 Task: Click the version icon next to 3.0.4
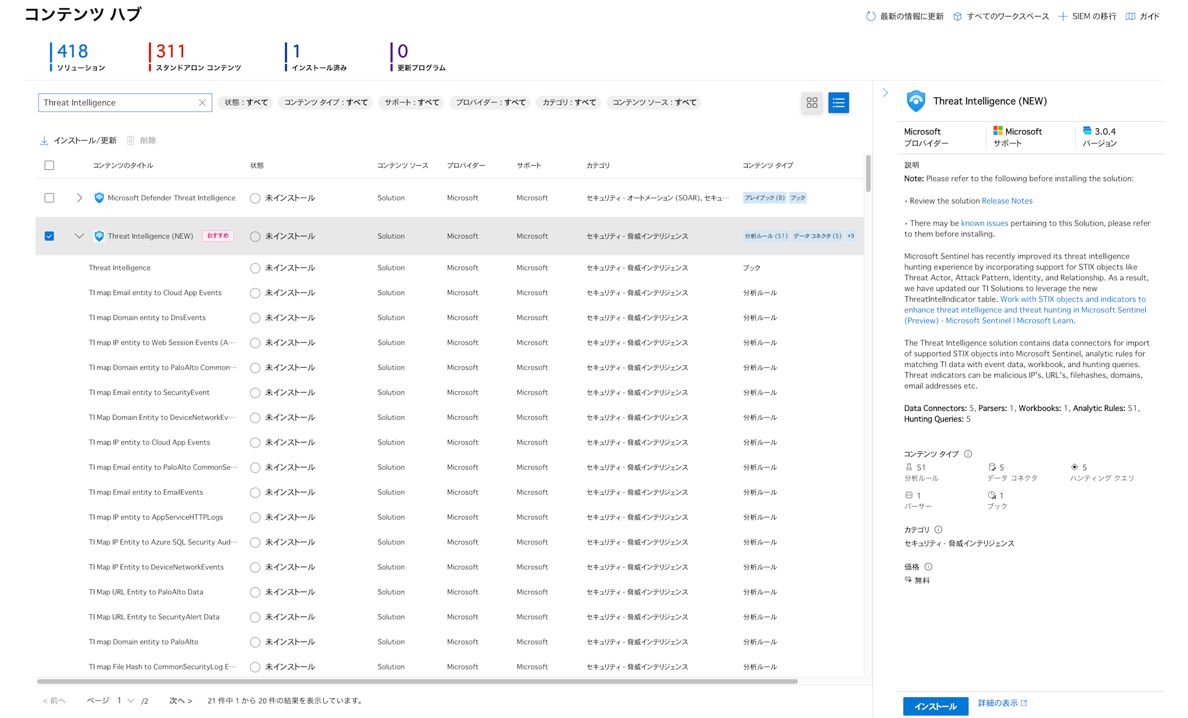coord(1087,131)
